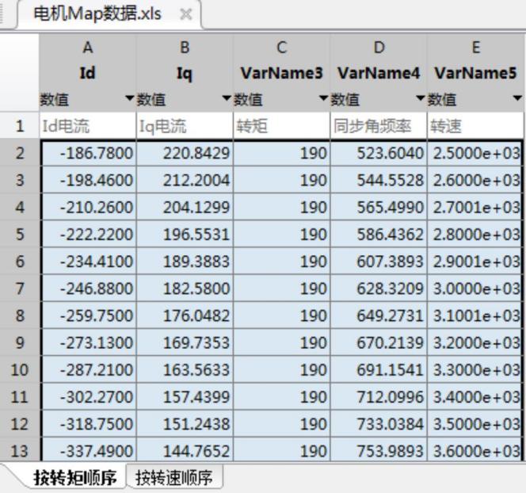This screenshot has height=493, width=526.
Task: Select cell with value 670.2139
Action: click(379, 342)
